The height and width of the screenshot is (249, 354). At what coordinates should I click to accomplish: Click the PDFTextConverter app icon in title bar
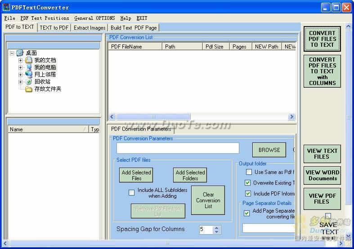6,7
